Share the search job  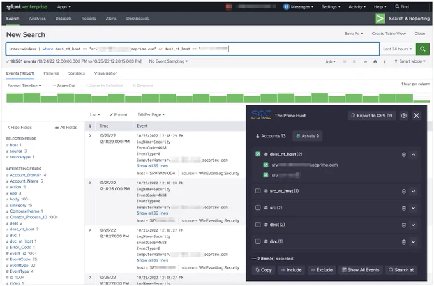click(365, 61)
